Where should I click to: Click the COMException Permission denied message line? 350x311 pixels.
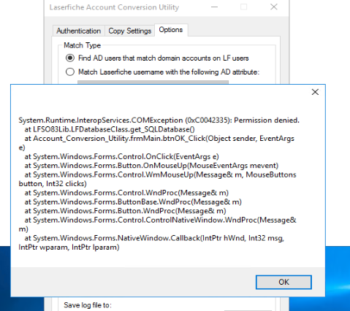159,120
